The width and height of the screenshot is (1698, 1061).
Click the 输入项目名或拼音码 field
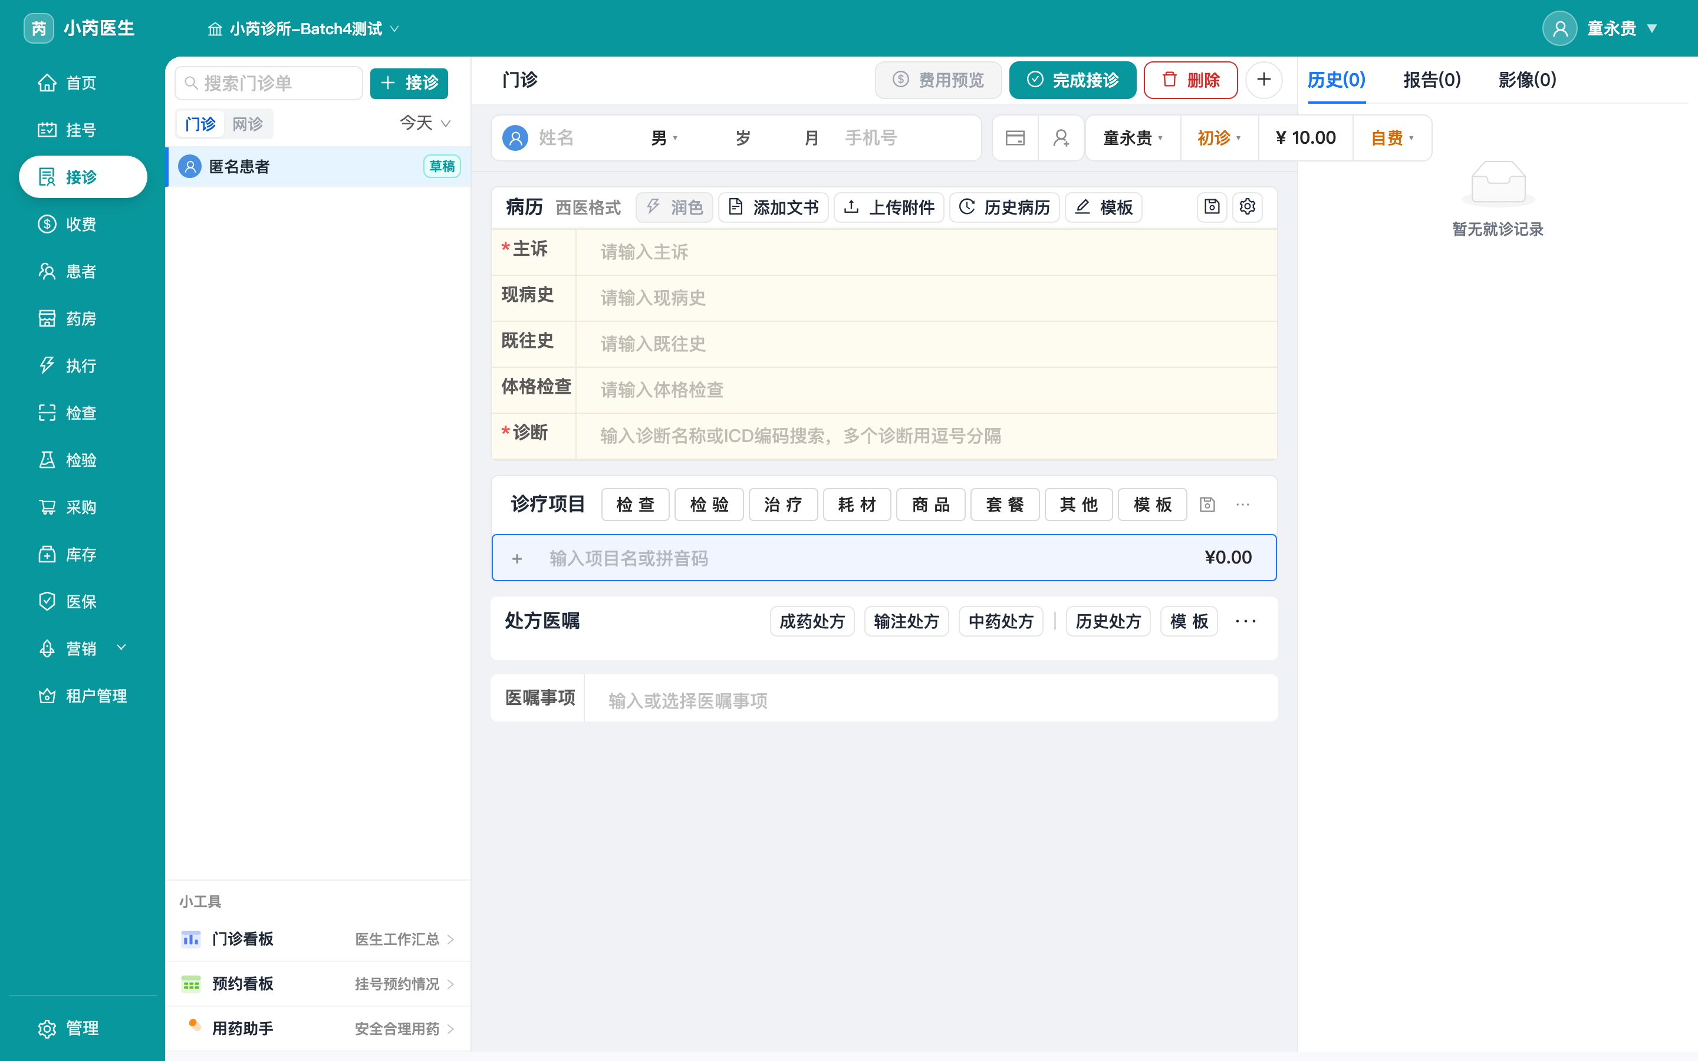pyautogui.click(x=884, y=558)
